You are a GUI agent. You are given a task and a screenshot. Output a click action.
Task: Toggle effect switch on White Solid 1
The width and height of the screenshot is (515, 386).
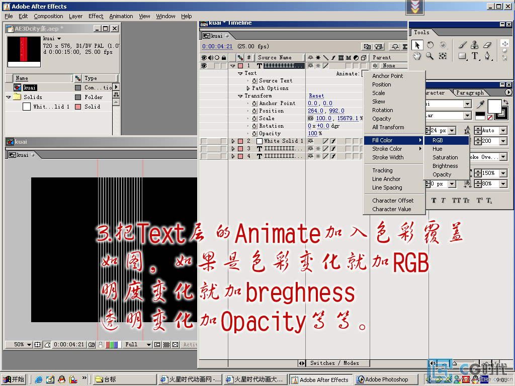click(x=333, y=141)
